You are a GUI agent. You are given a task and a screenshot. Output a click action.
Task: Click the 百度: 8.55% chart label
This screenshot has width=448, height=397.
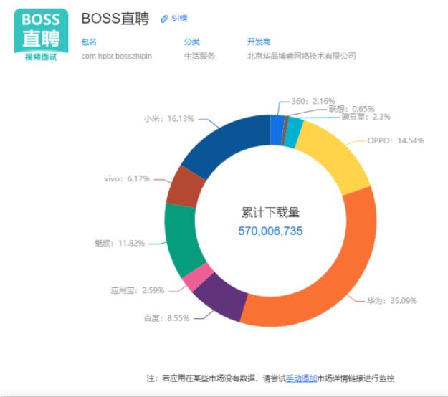click(x=166, y=318)
